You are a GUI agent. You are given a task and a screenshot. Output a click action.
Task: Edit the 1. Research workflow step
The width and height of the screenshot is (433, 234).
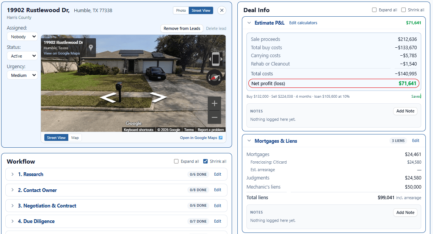[218, 174]
